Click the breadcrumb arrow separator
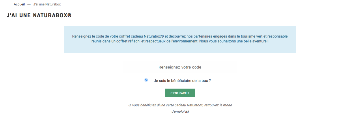 click(x=29, y=4)
